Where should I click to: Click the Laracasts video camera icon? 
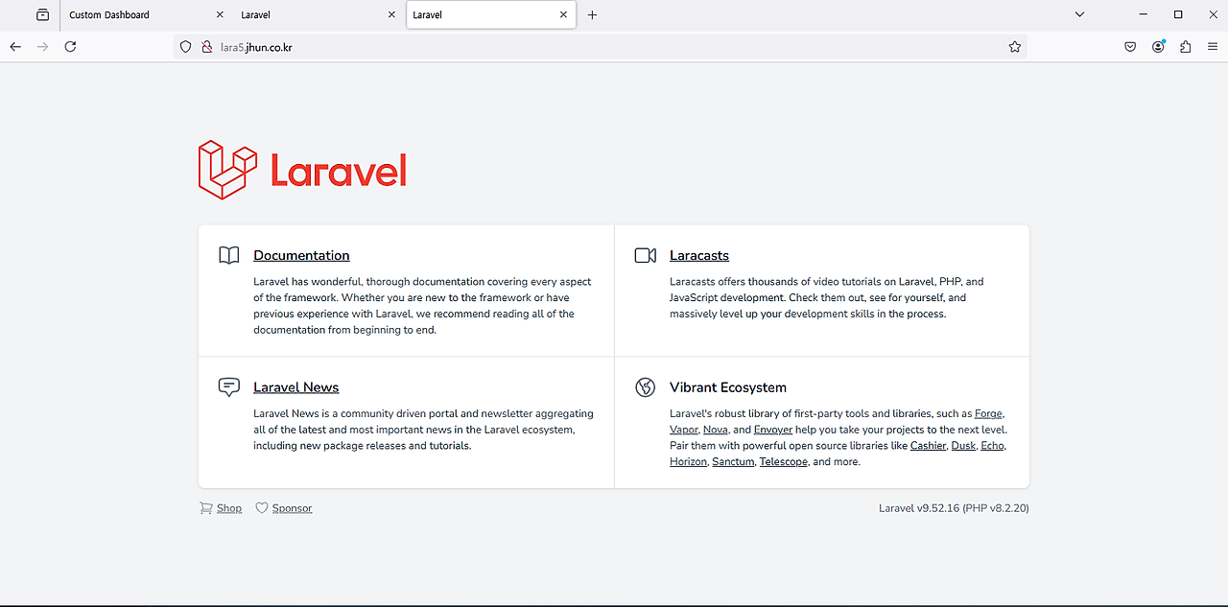click(x=646, y=255)
